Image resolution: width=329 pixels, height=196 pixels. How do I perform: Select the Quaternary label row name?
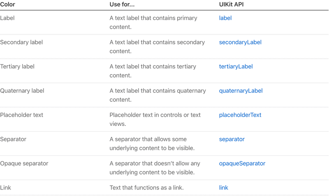click(x=22, y=91)
